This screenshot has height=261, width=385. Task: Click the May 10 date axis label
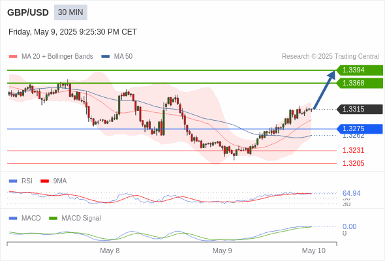(314, 251)
